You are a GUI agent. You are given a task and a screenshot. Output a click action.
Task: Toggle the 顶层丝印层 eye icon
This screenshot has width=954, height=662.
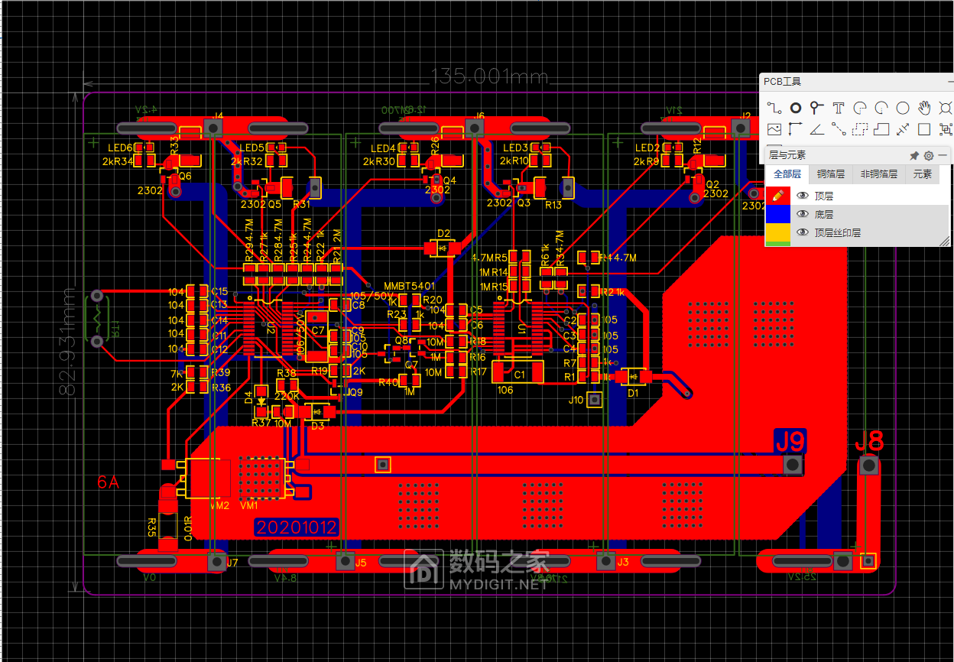tap(803, 232)
